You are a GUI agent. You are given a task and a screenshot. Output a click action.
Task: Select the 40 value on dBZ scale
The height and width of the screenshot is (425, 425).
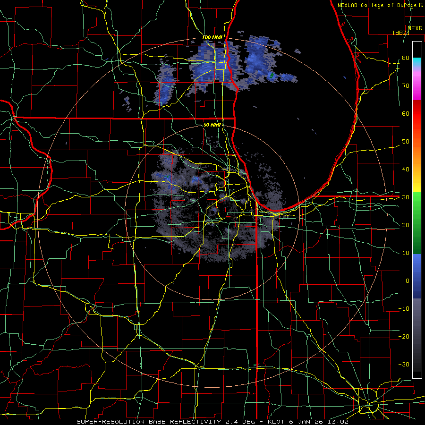(x=406, y=170)
